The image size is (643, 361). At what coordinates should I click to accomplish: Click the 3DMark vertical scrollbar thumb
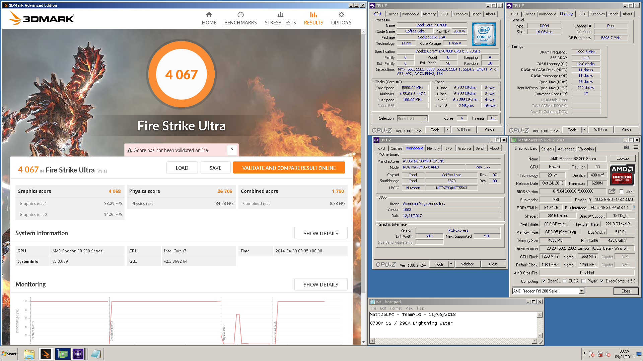tap(363, 164)
